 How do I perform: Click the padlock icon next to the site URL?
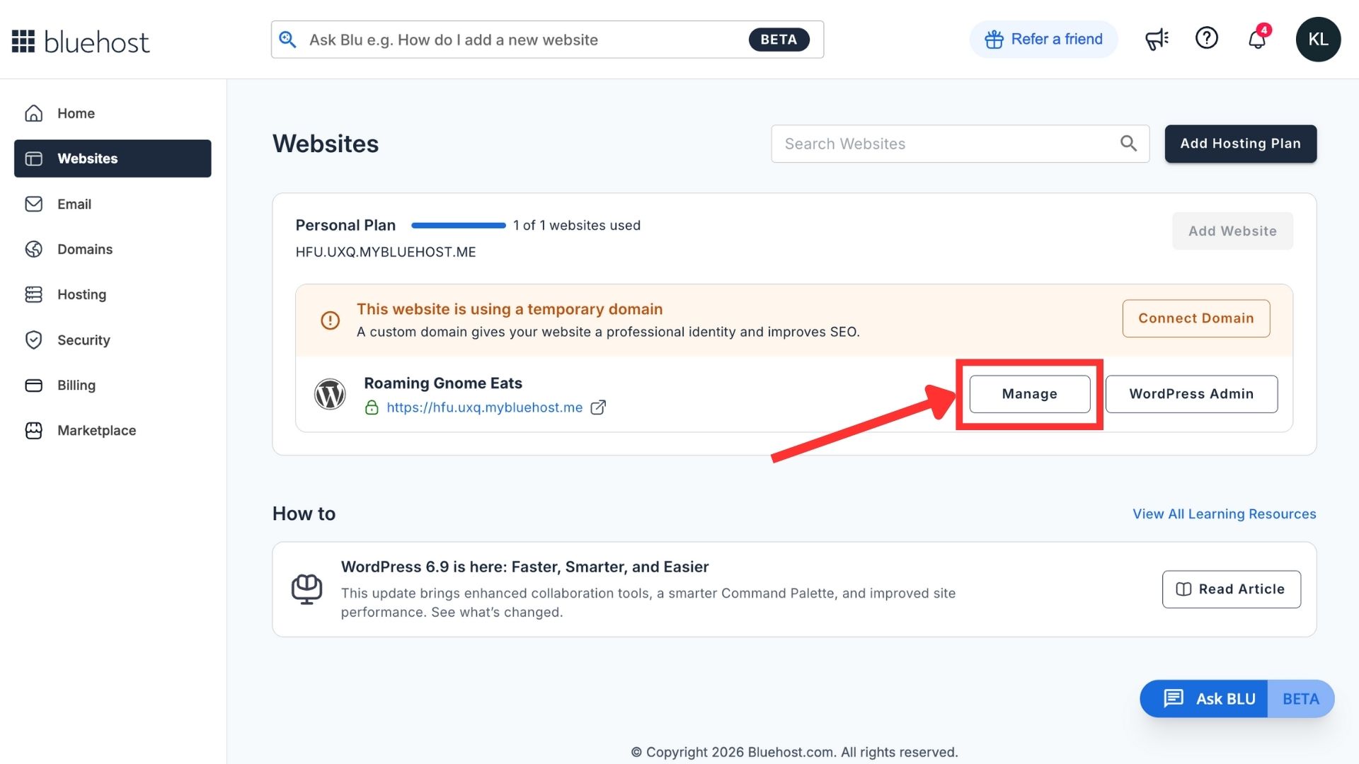point(372,407)
